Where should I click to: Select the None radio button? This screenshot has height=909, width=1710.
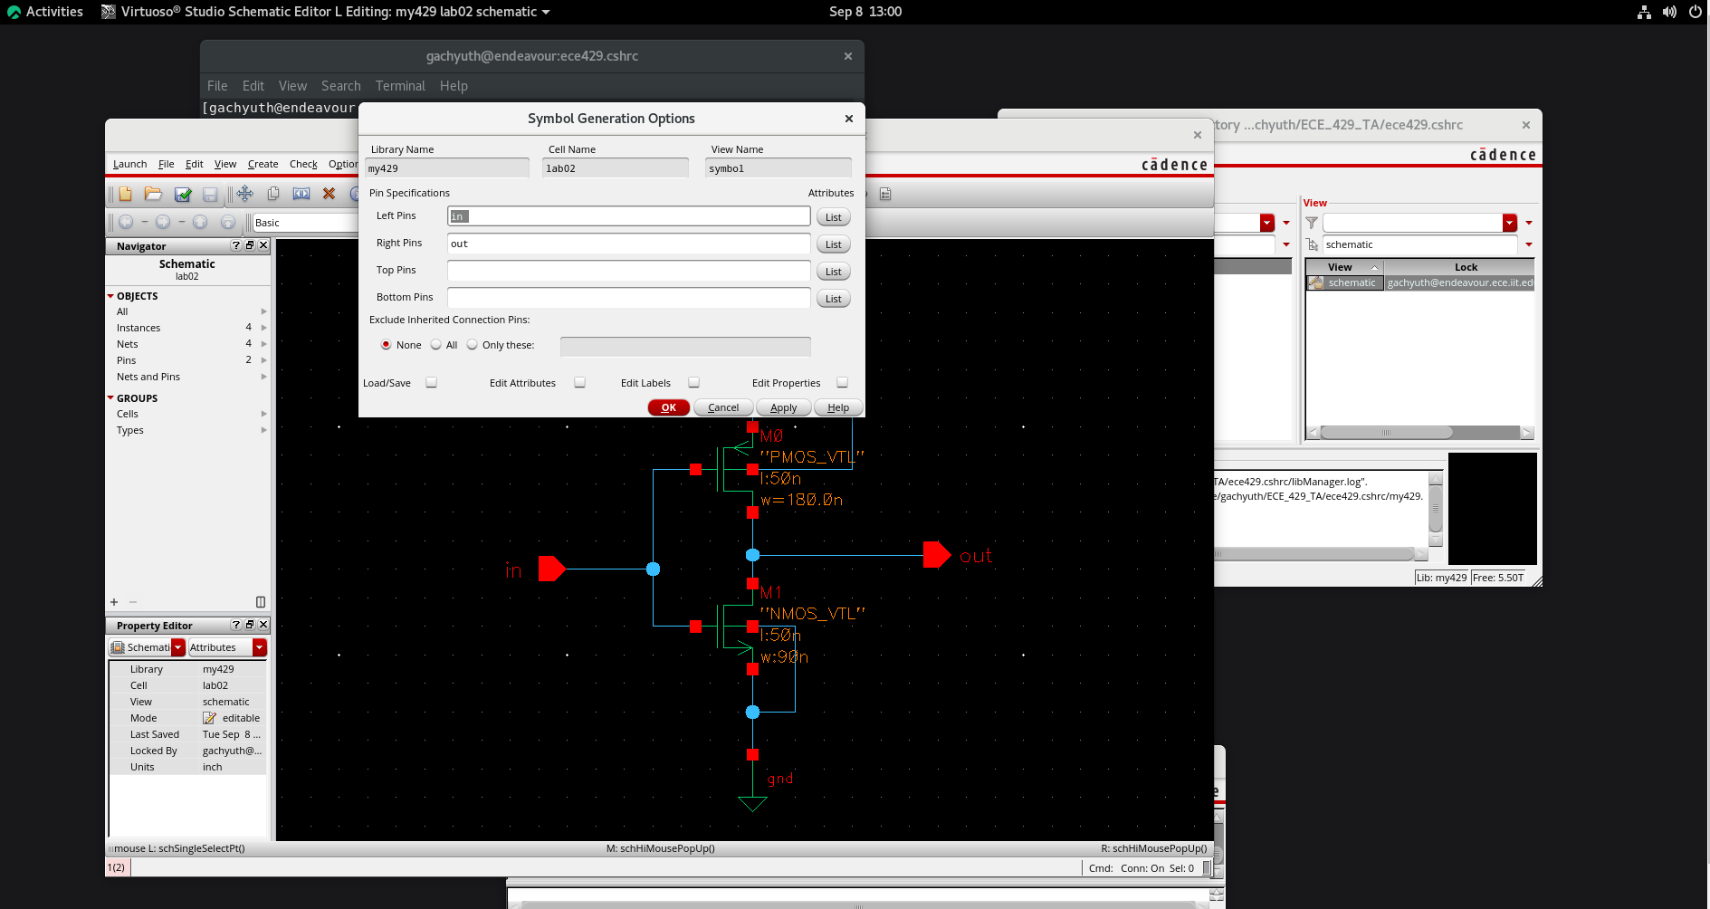(386, 345)
